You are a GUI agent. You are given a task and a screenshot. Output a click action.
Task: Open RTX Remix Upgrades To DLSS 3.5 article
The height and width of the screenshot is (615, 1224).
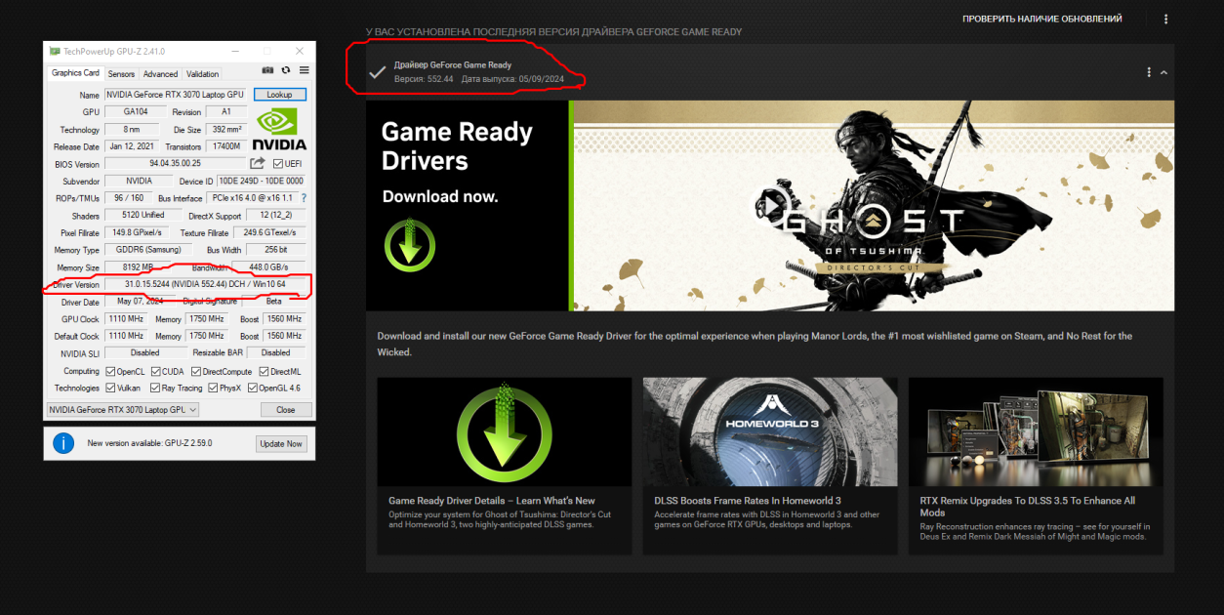[x=1028, y=506]
